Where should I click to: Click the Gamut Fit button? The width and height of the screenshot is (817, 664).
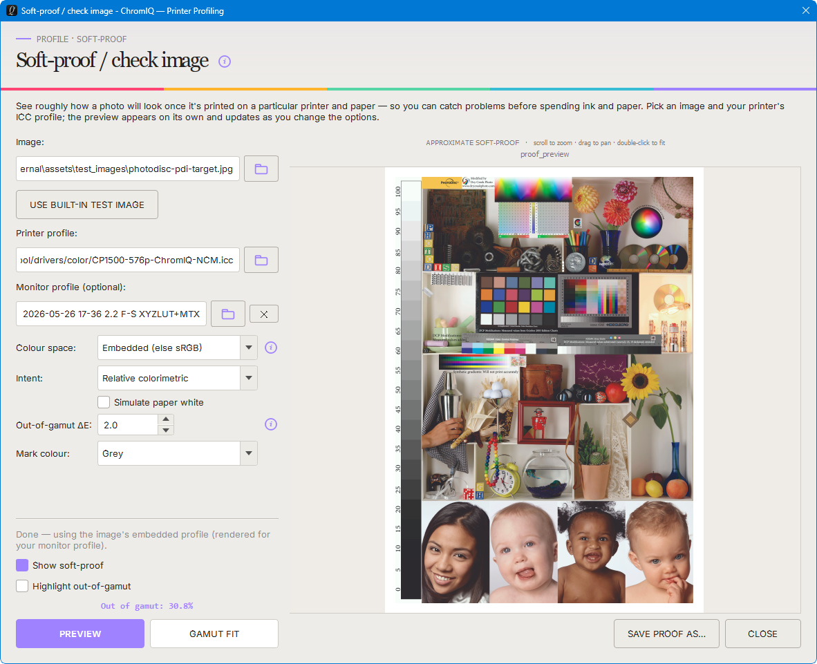(214, 634)
